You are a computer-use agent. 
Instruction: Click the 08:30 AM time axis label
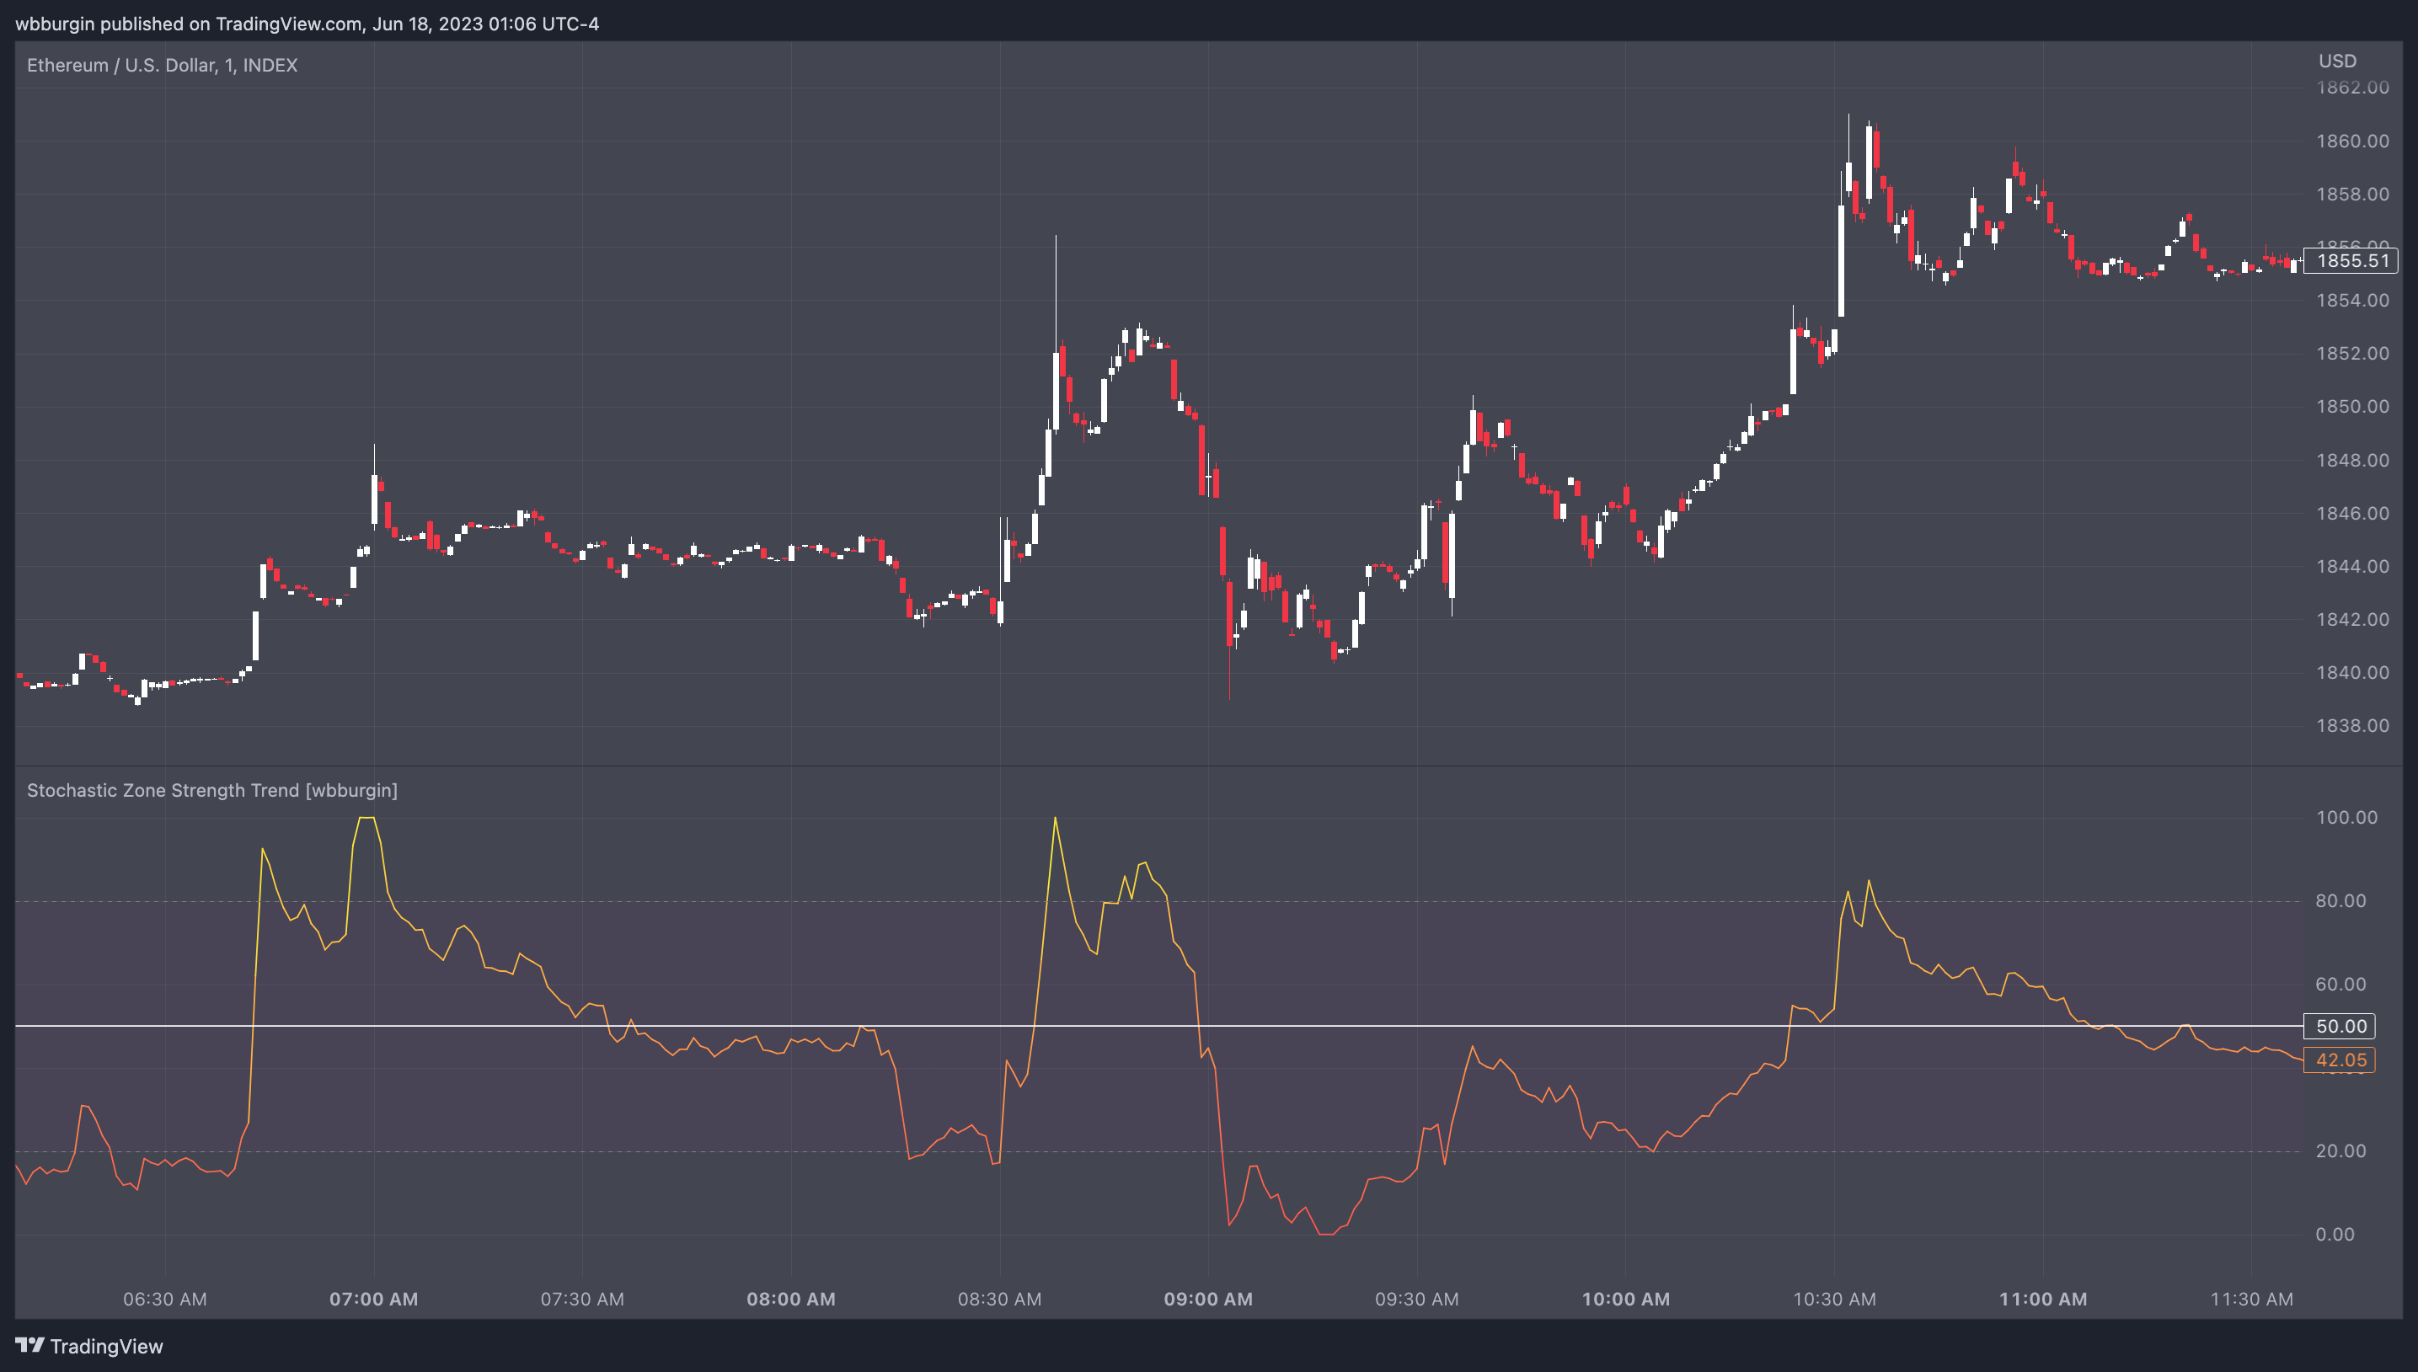[x=999, y=1299]
